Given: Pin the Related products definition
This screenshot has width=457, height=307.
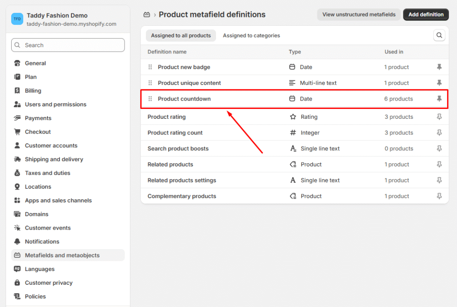Looking at the screenshot, I should [439, 164].
